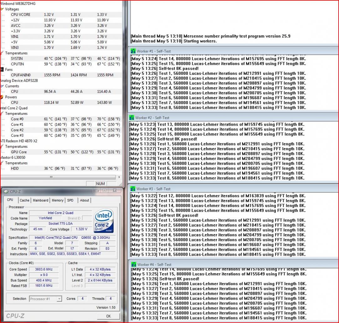Image resolution: width=339 pixels, height=323 pixels.
Task: Open the Cache tab in CPU-Z
Action: click(24, 200)
